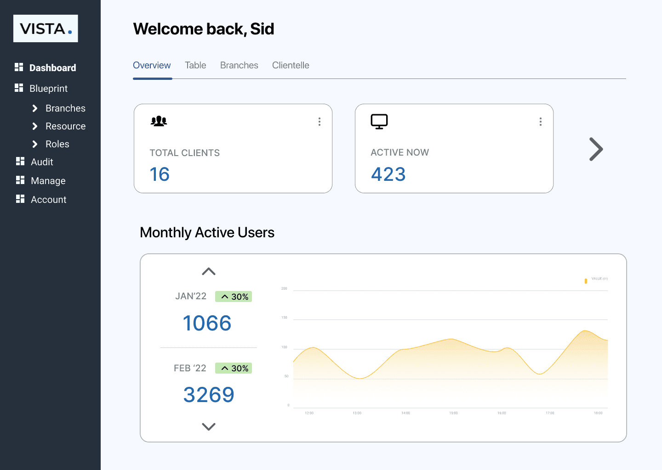Open Active Now card options menu
The width and height of the screenshot is (662, 470).
pyautogui.click(x=541, y=122)
